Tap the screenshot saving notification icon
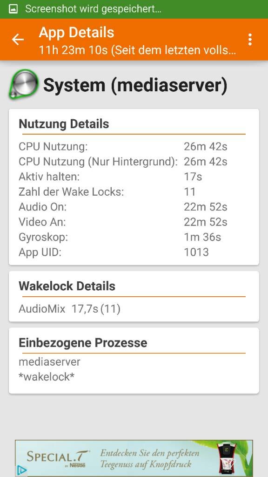The height and width of the screenshot is (477, 268). [x=13, y=9]
